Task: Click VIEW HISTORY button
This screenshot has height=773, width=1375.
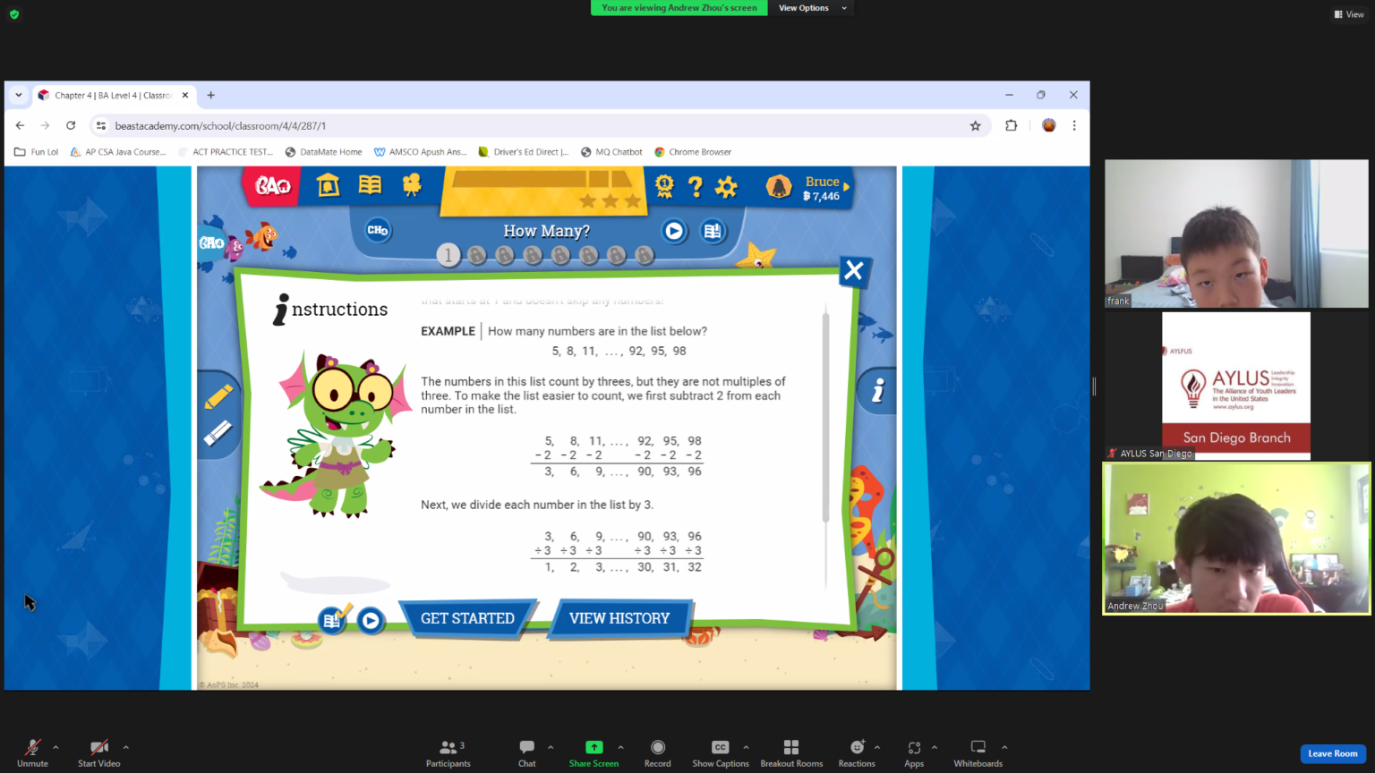Action: (619, 618)
